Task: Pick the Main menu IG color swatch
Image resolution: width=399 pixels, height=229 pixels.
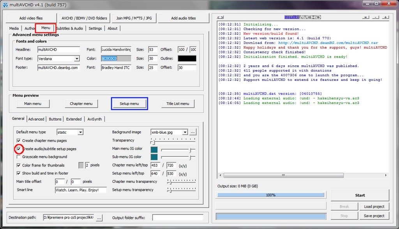Action: (x=154, y=149)
